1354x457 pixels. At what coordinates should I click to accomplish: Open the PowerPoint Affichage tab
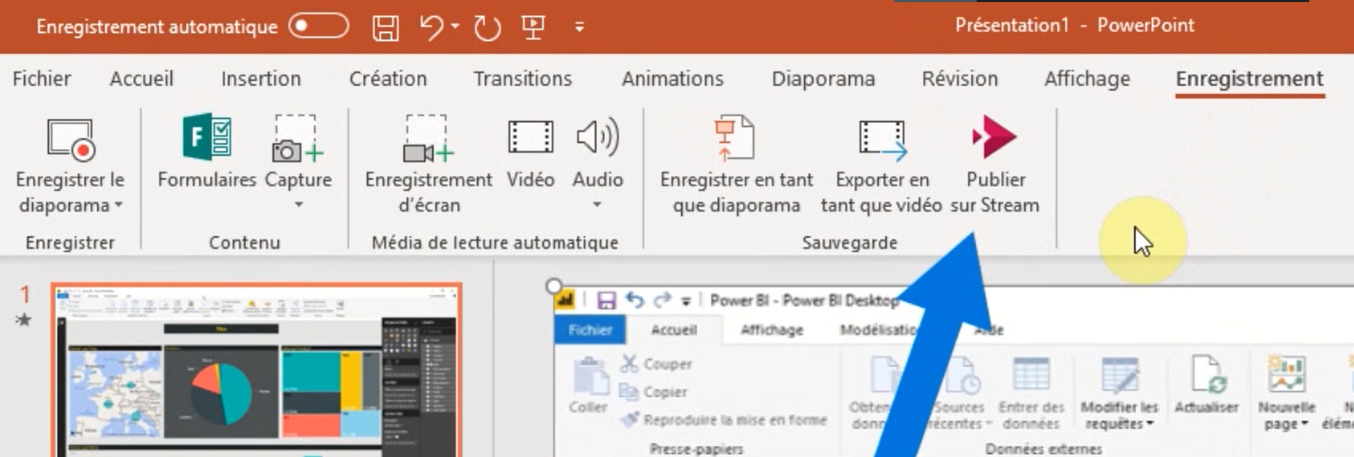tap(1088, 79)
